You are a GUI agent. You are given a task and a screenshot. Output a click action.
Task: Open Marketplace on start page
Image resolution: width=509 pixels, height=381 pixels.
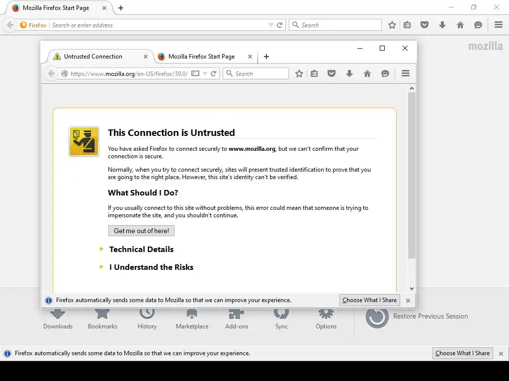[192, 314]
